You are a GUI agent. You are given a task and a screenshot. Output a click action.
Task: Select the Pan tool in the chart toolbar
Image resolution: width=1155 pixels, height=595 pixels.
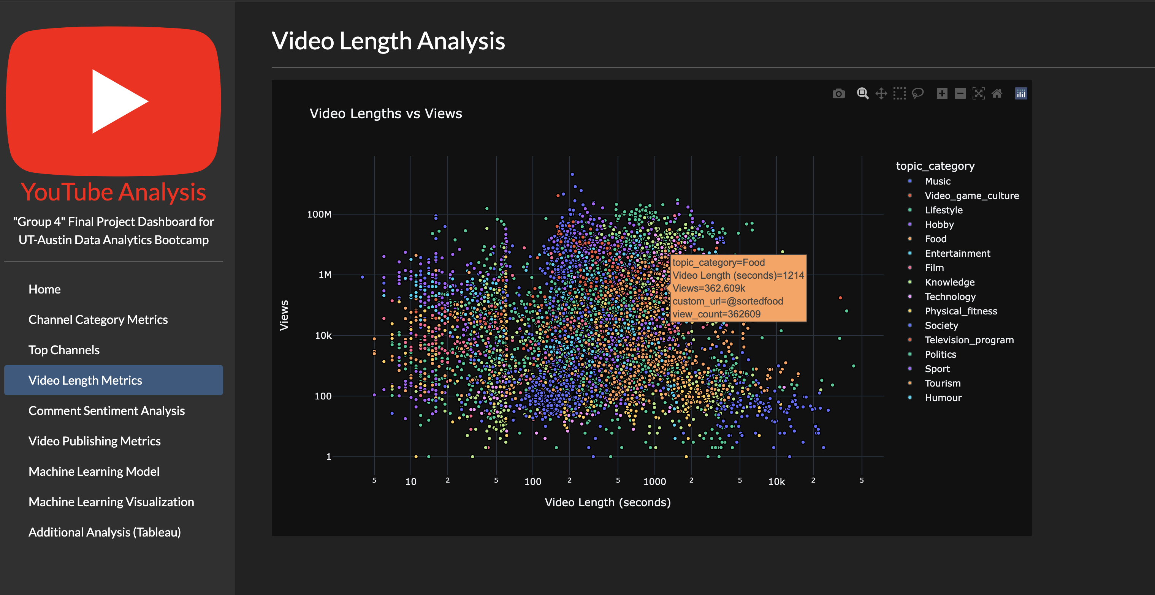[881, 93]
